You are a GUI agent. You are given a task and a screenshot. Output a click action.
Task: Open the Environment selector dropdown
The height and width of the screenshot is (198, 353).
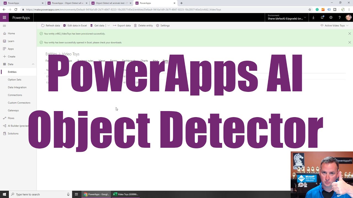[x=287, y=17]
